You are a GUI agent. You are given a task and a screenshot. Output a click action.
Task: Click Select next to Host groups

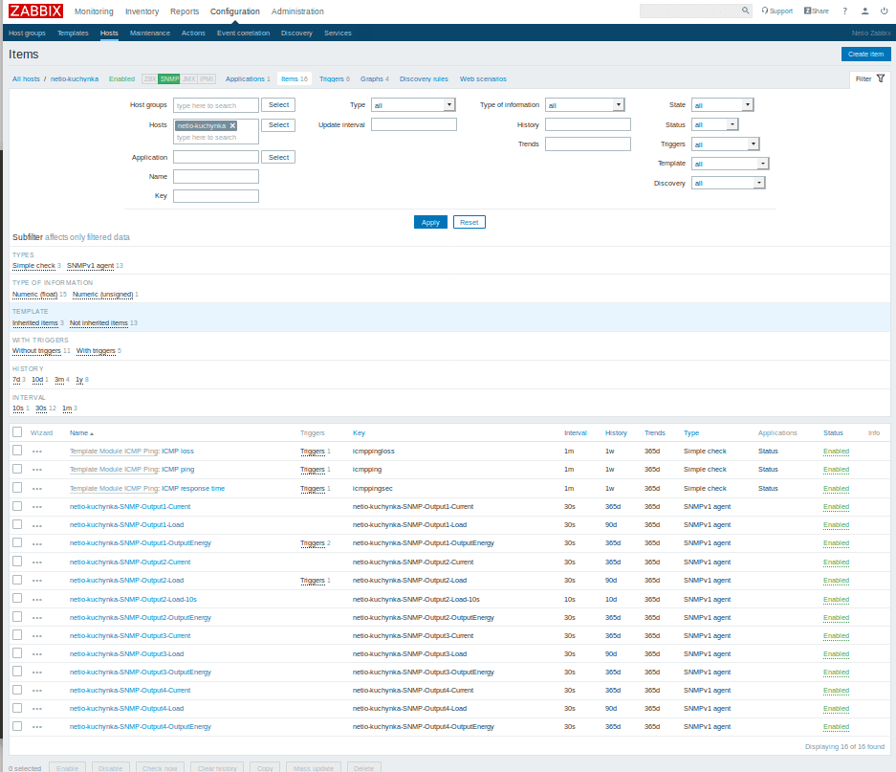pyautogui.click(x=278, y=105)
